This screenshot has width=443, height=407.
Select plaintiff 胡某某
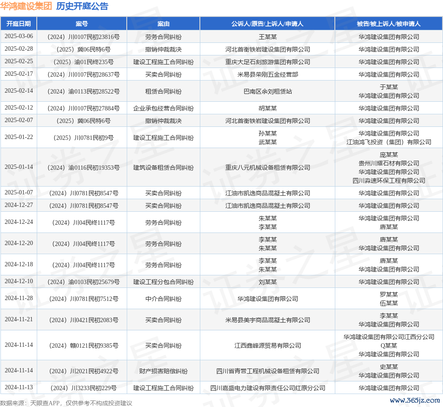point(267,108)
